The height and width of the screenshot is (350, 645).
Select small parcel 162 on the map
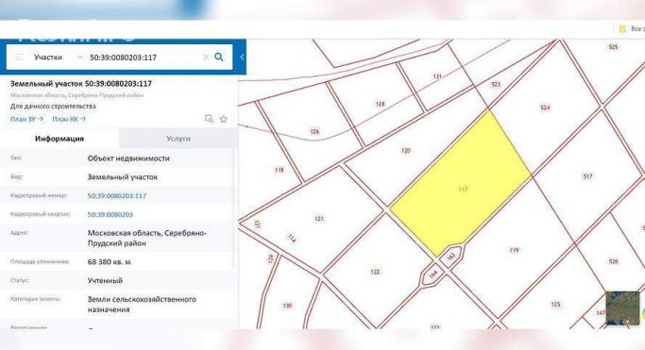[451, 257]
